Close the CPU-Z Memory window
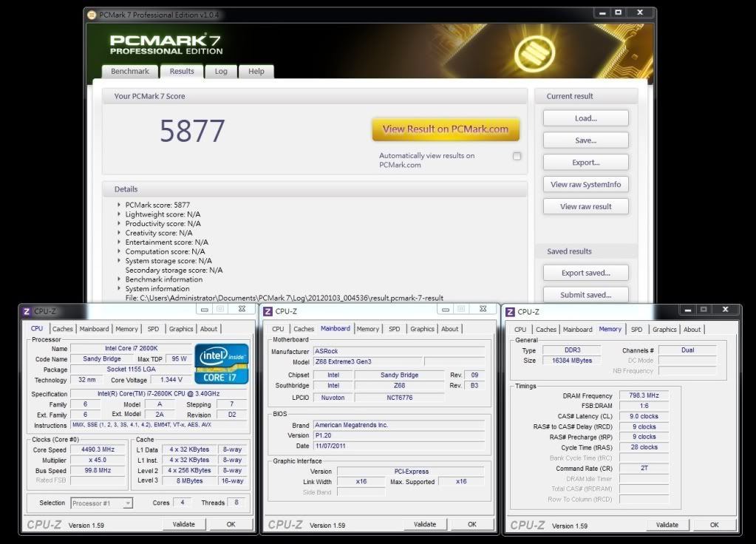This screenshot has height=544, width=756. click(725, 310)
